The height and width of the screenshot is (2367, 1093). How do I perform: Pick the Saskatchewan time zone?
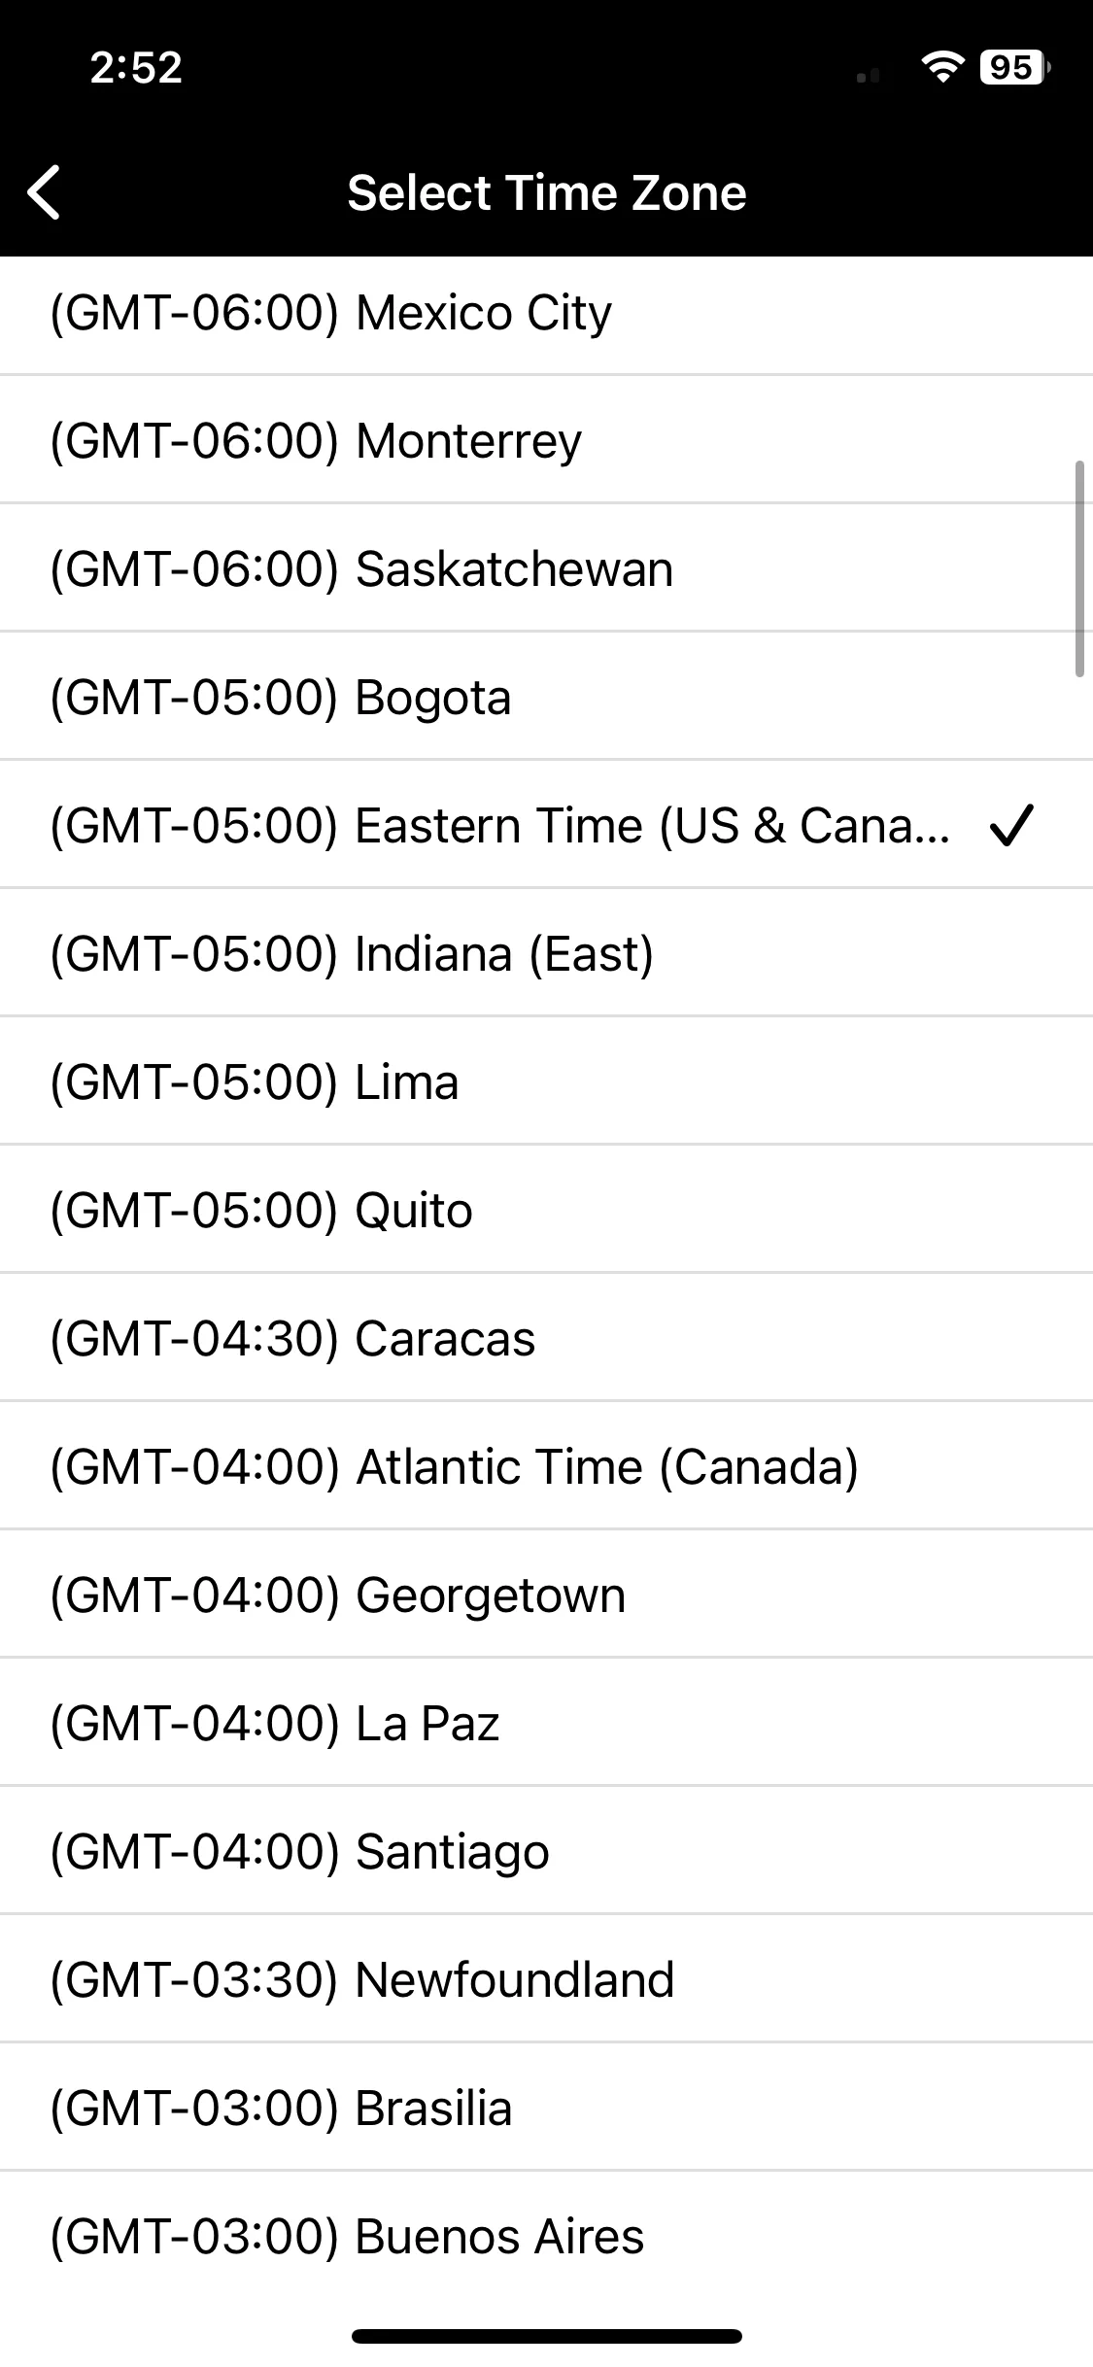[x=546, y=567]
